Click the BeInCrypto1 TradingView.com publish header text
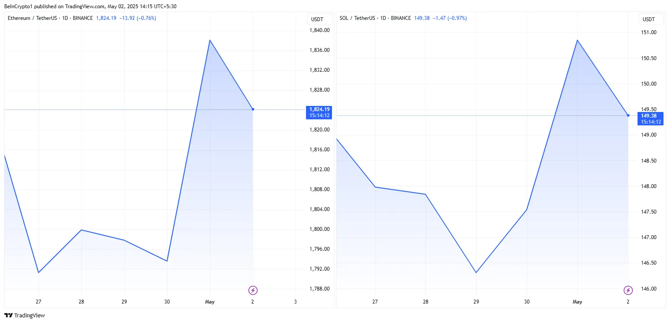The width and height of the screenshot is (670, 323). tap(90, 6)
